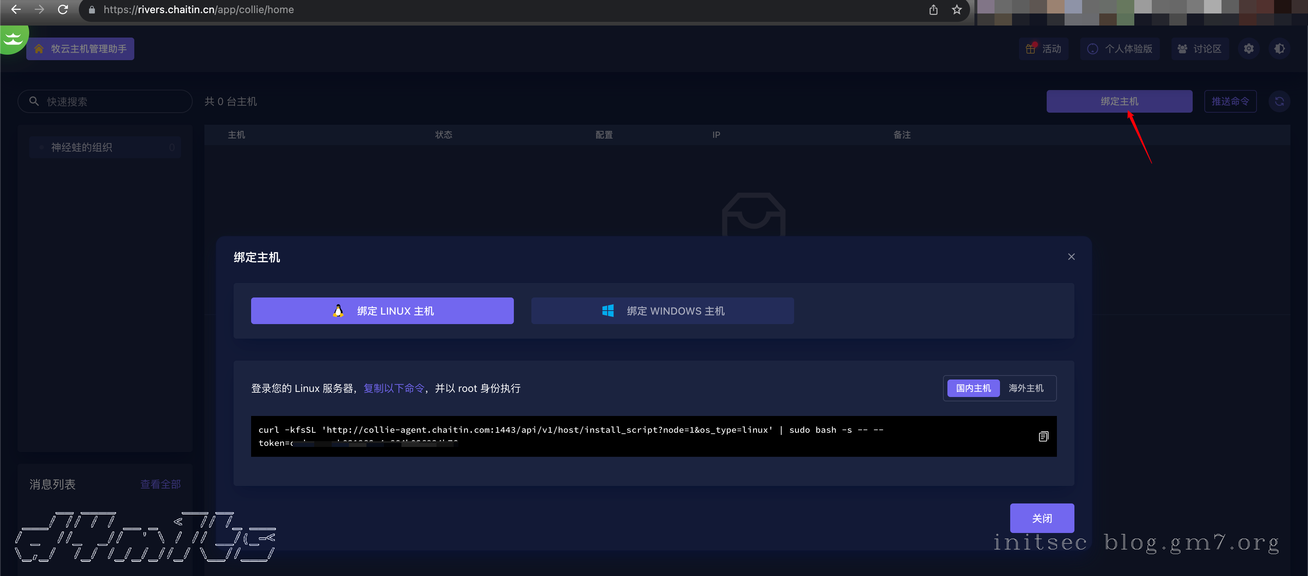Click the green boat logo icon
This screenshot has height=576, width=1308.
(x=13, y=39)
